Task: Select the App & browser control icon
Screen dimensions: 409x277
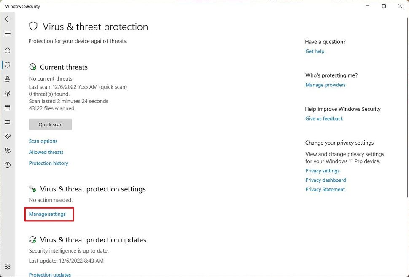Action: pos(7,108)
